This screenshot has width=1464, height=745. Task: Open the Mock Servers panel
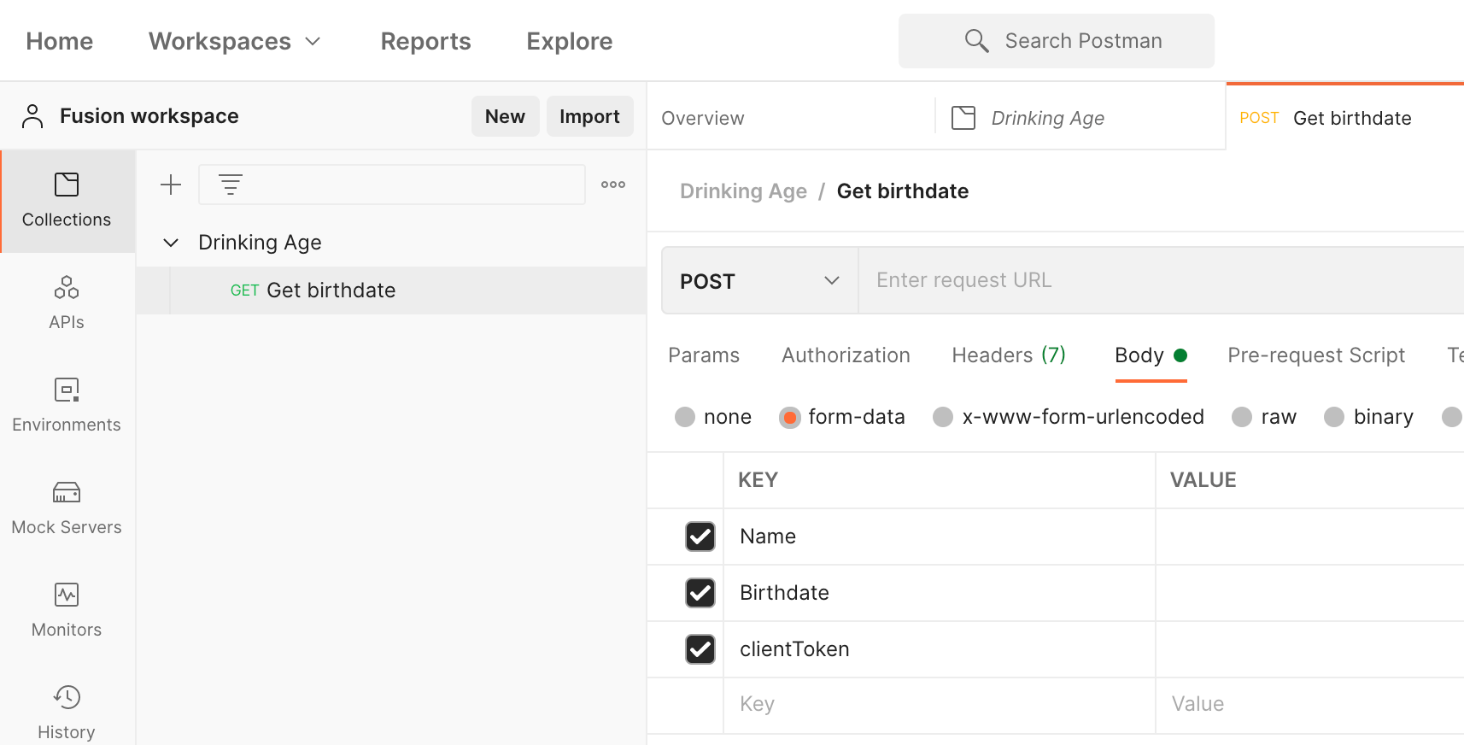[x=67, y=508]
